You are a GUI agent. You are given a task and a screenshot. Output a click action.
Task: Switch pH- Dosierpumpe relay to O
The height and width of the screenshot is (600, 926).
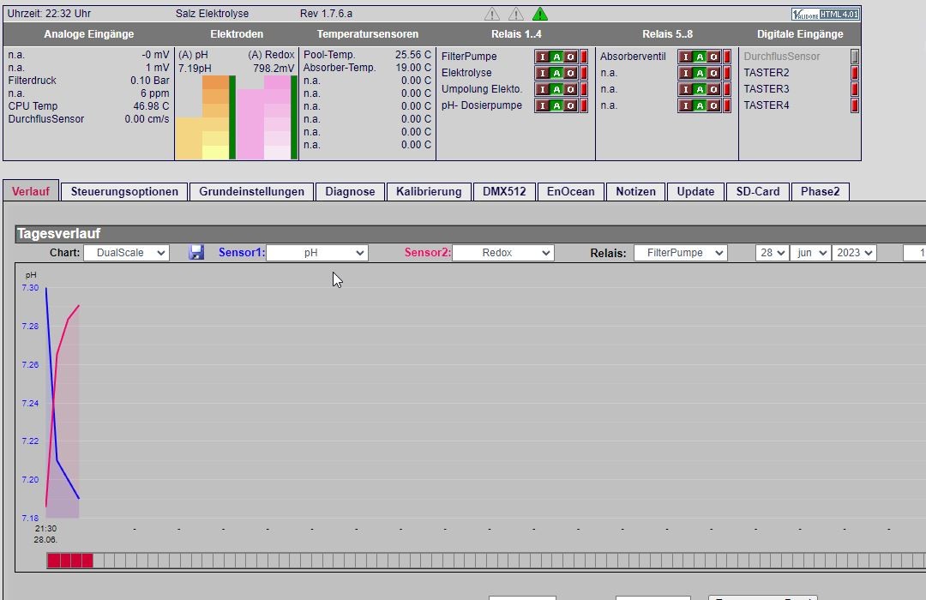coord(570,105)
